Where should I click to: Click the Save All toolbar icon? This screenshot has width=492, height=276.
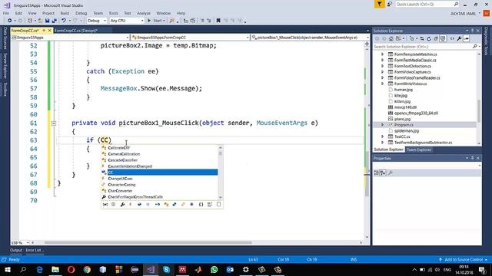[x=55, y=21]
